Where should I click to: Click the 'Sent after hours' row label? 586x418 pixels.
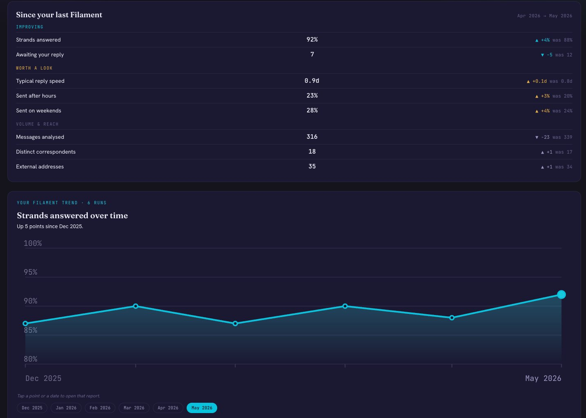tap(36, 96)
